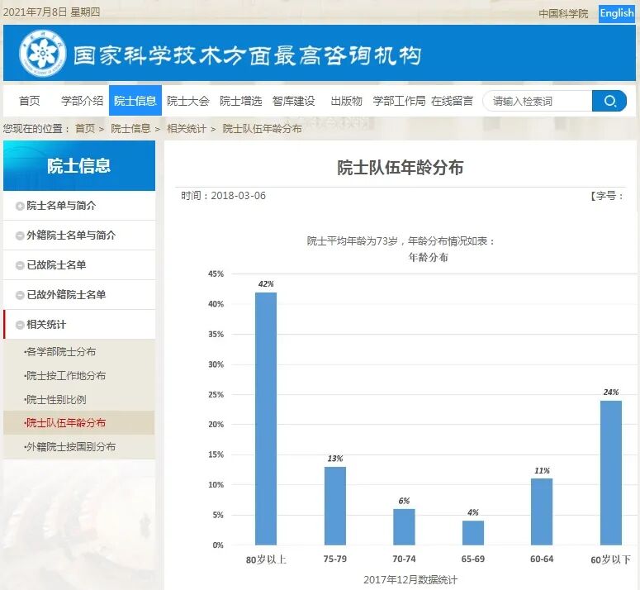Image resolution: width=640 pixels, height=590 pixels.
Task: Click the 院士信息 sidebar header
Action: (78, 166)
